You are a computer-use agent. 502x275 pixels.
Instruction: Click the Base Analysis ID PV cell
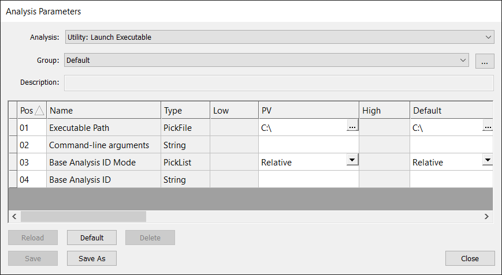coord(308,179)
